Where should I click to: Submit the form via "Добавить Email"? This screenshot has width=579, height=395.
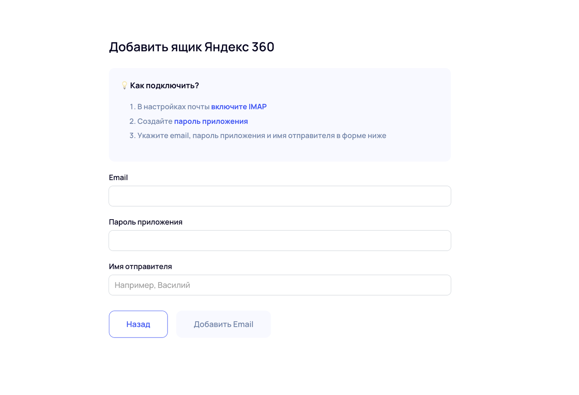coord(223,324)
